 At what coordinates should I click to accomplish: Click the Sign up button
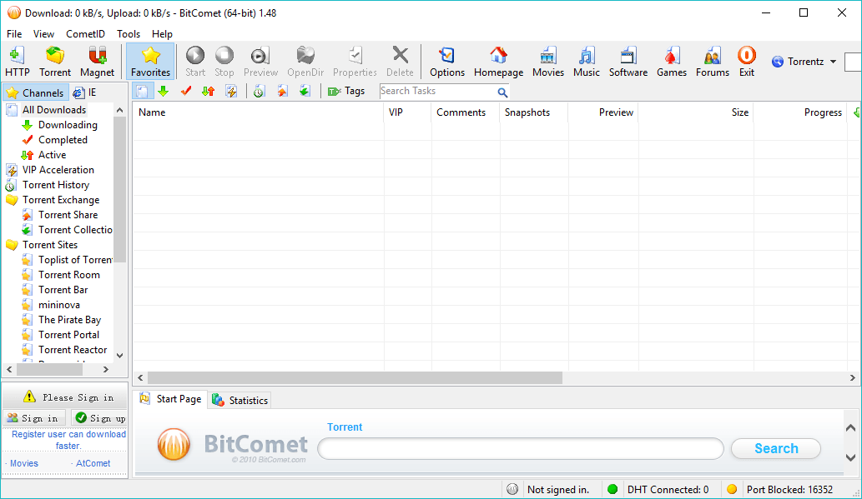[x=99, y=417]
